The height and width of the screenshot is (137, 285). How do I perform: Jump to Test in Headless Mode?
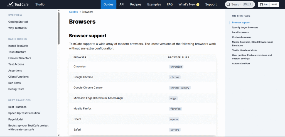[x=244, y=50]
